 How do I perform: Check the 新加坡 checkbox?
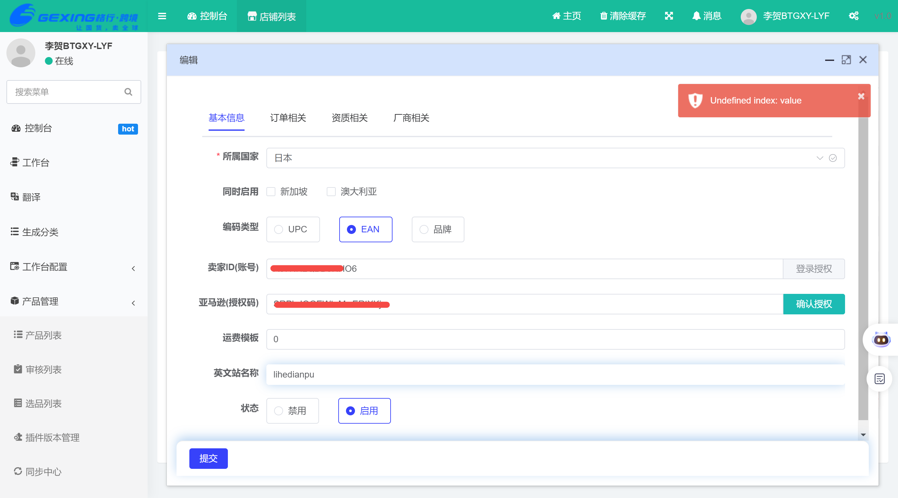pyautogui.click(x=271, y=192)
